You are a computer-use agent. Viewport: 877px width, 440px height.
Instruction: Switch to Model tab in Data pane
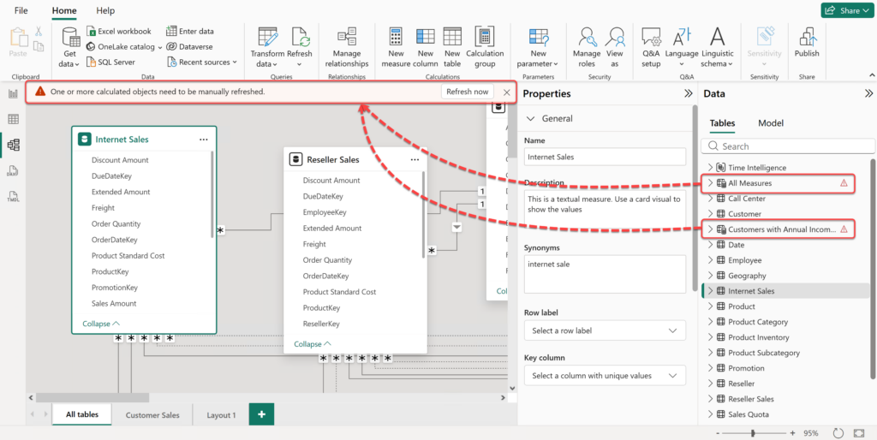coord(771,123)
